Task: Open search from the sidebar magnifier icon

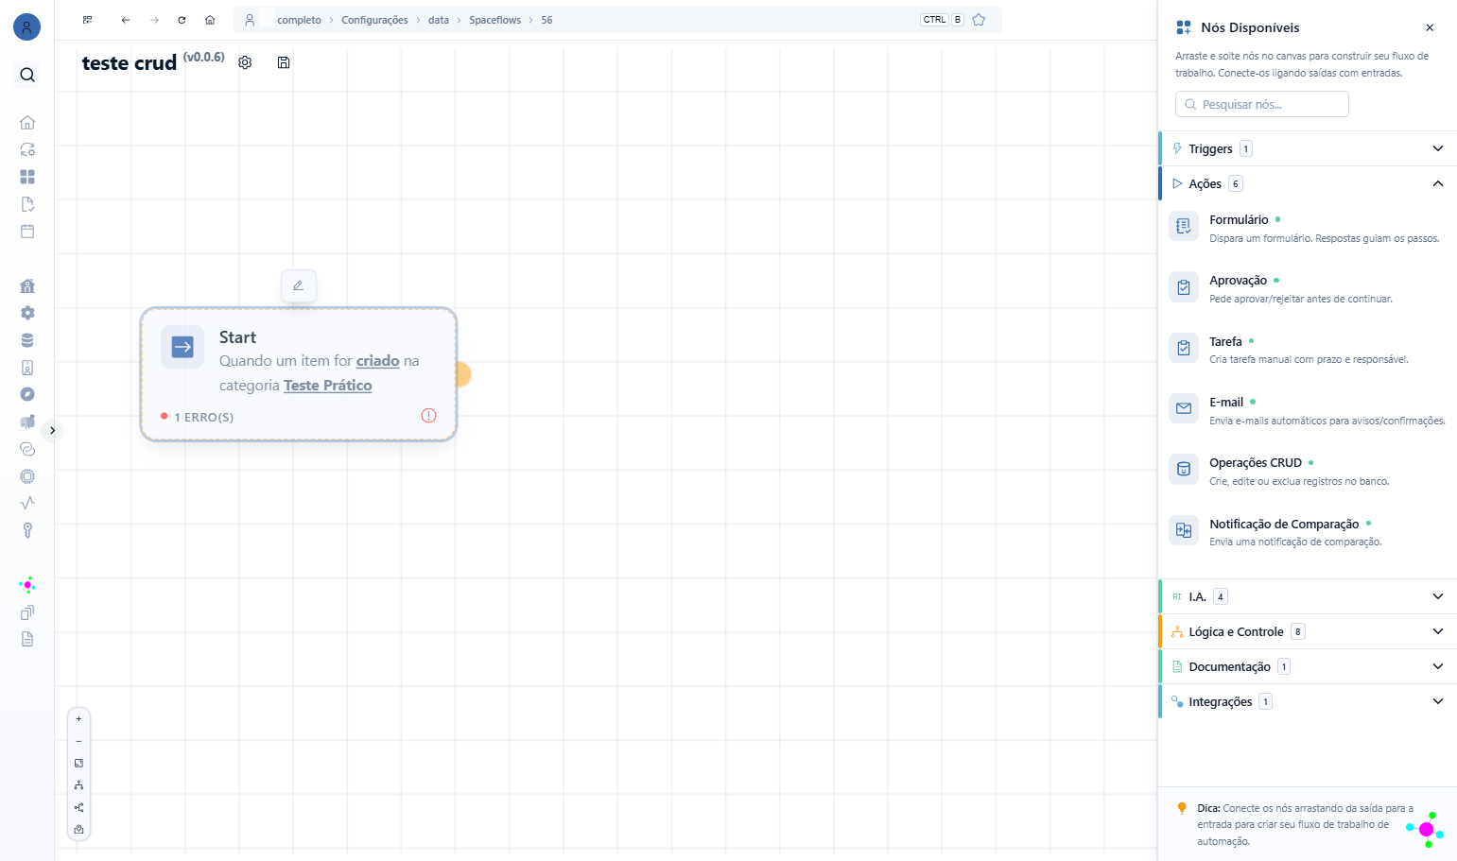Action: 27,75
